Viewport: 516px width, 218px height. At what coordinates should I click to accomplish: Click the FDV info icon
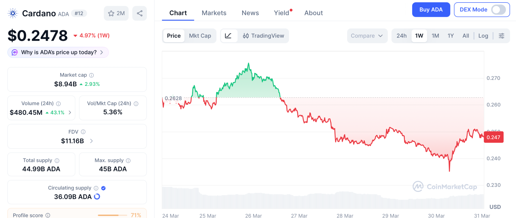coord(83,132)
